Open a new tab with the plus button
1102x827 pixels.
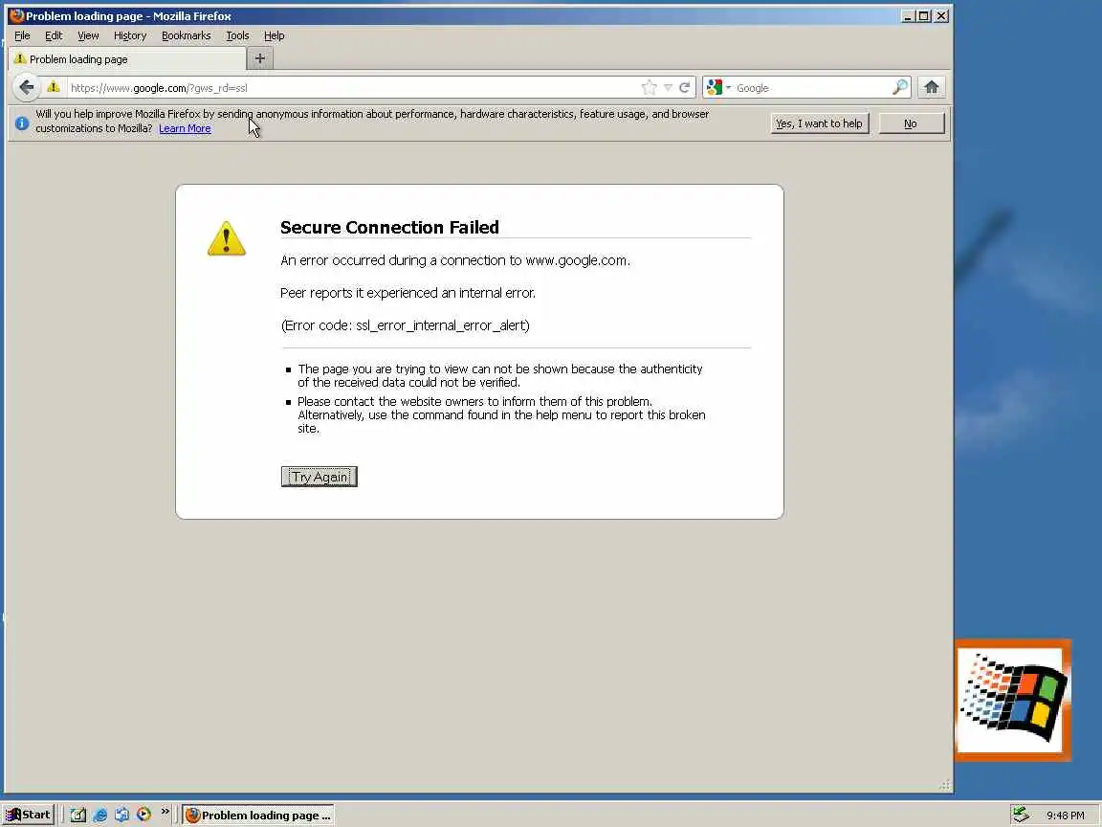click(259, 58)
